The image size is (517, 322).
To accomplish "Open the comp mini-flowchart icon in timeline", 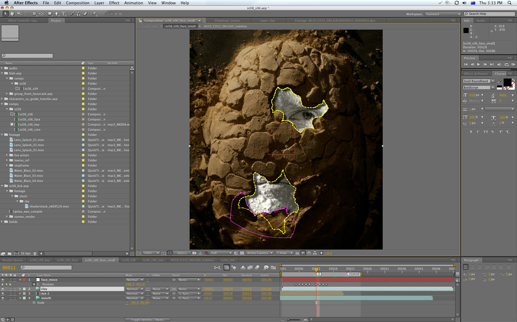I will pos(217,267).
